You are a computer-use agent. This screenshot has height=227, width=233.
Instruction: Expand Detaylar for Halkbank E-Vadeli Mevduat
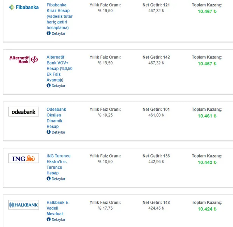58,220
